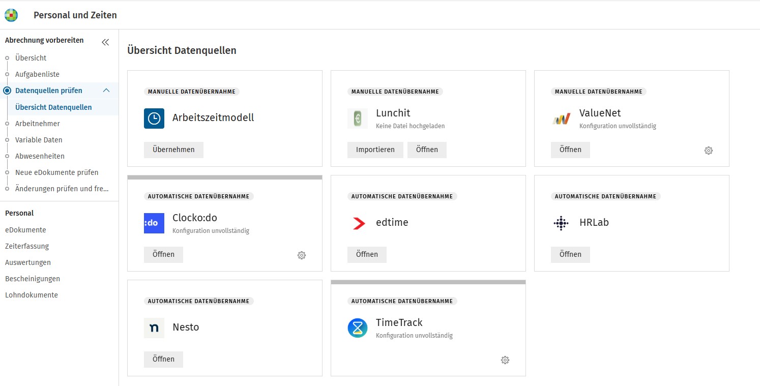This screenshot has height=386, width=760.
Task: Open Variable Daten step
Action: pyautogui.click(x=39, y=140)
